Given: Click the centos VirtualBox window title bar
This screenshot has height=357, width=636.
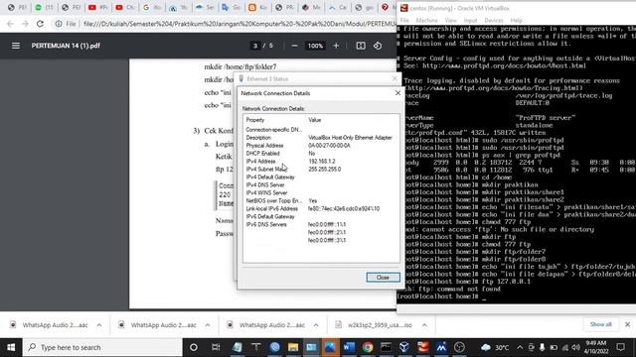Looking at the screenshot, I should (x=517, y=8).
